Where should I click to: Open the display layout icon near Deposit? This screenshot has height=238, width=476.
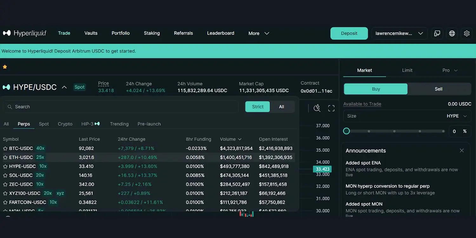click(437, 33)
